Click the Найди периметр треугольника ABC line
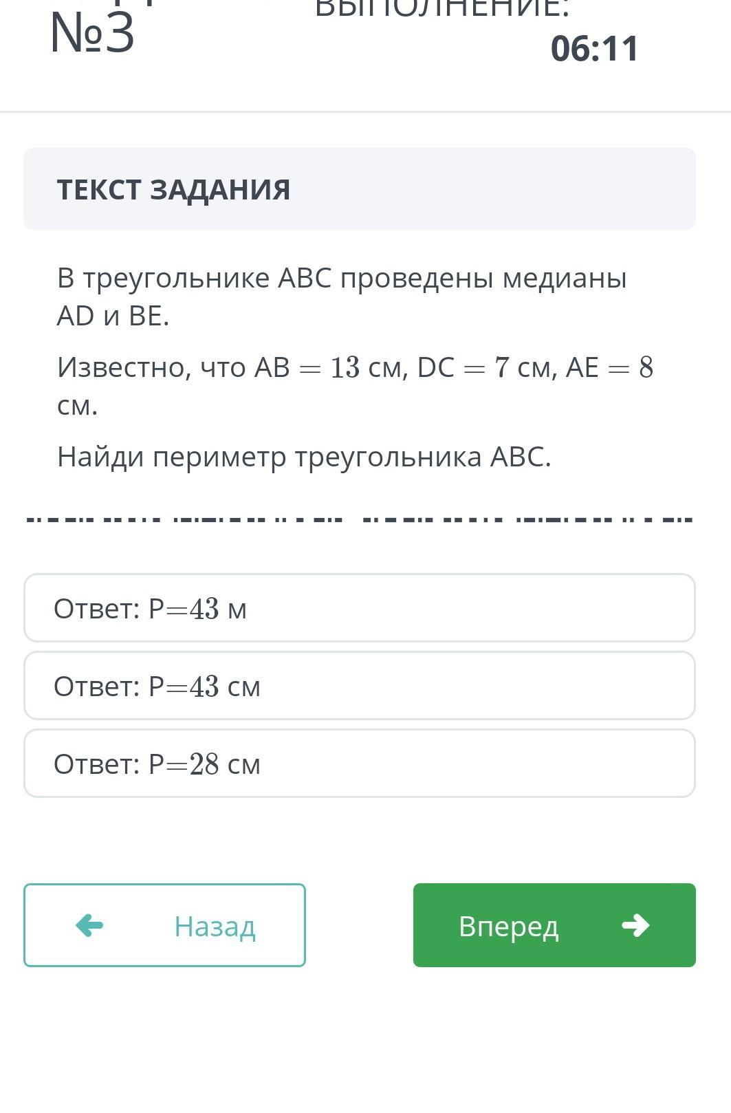This screenshot has width=731, height=1113. tap(304, 457)
